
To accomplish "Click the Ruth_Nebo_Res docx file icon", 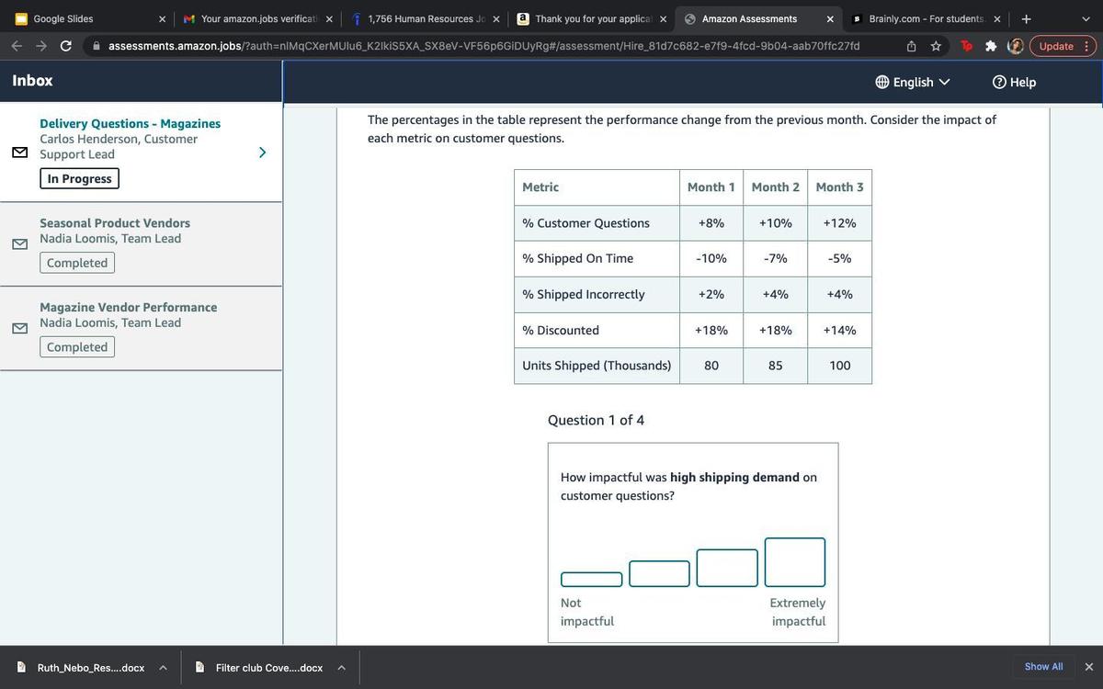I will coord(21,668).
